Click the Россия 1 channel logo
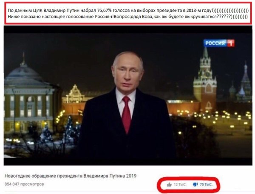Viewport: 255px width, 194px height. (x=219, y=43)
